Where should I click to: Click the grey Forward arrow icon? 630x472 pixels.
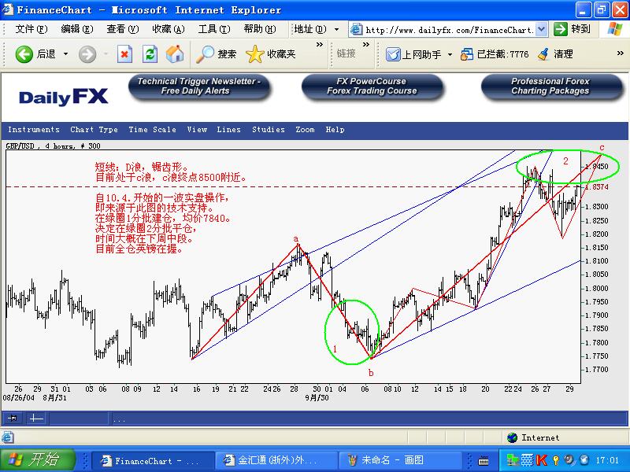[x=87, y=54]
